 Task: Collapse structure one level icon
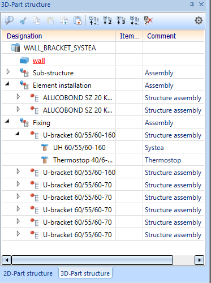coord(94,20)
